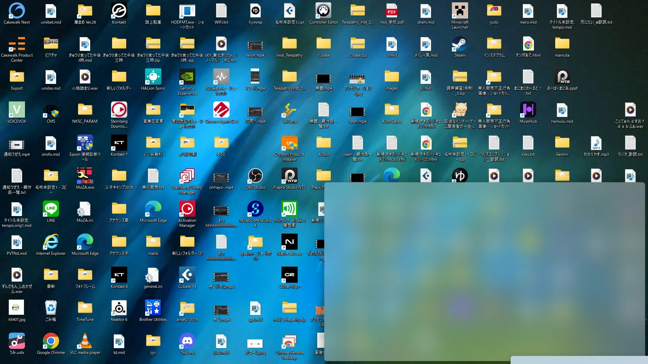Select the Steam shortcut icon
The width and height of the screenshot is (648, 364).
click(460, 44)
